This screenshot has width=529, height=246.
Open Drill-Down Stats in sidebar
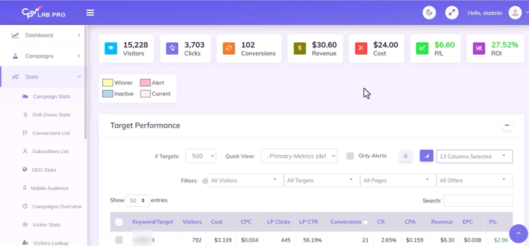[51, 115]
